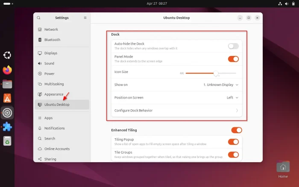
Task: Launch Firefox from the dock
Action: 7,70
